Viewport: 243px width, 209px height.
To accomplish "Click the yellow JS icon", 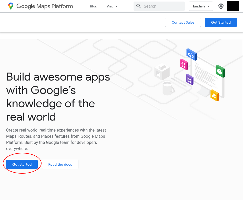I will [x=214, y=95].
